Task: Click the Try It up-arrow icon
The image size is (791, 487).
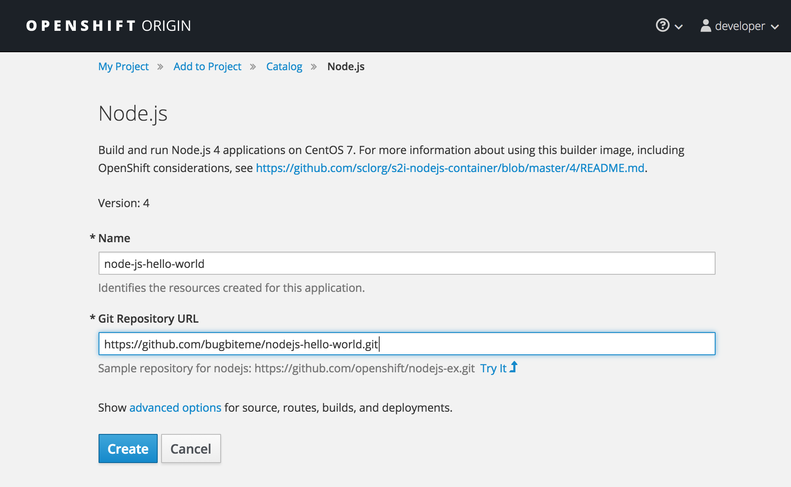Action: pos(513,367)
